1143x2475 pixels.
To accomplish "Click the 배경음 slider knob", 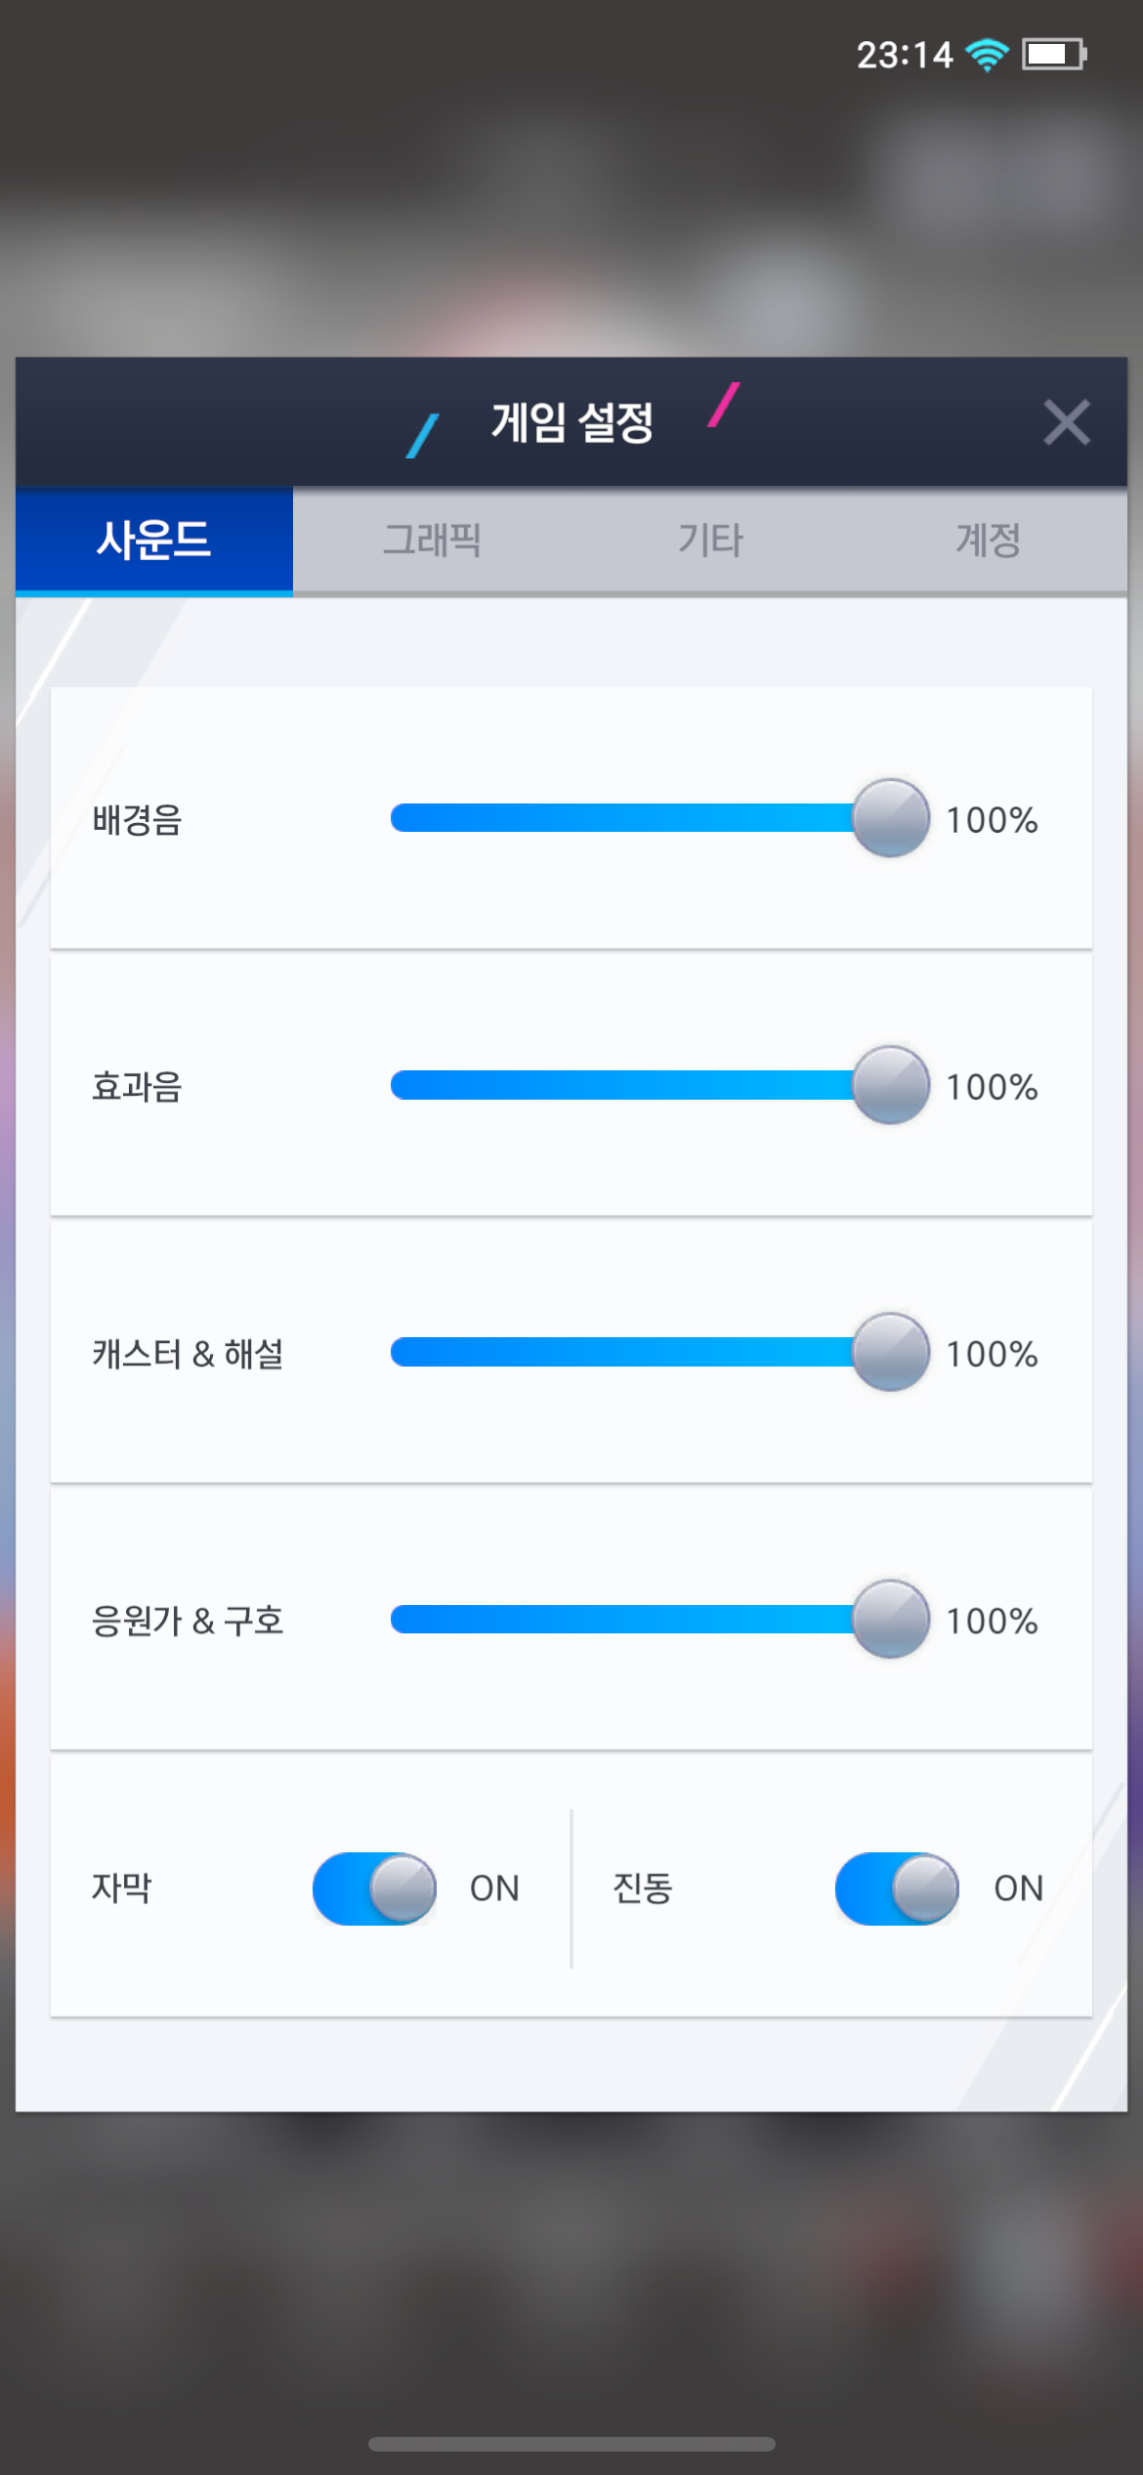I will point(890,818).
